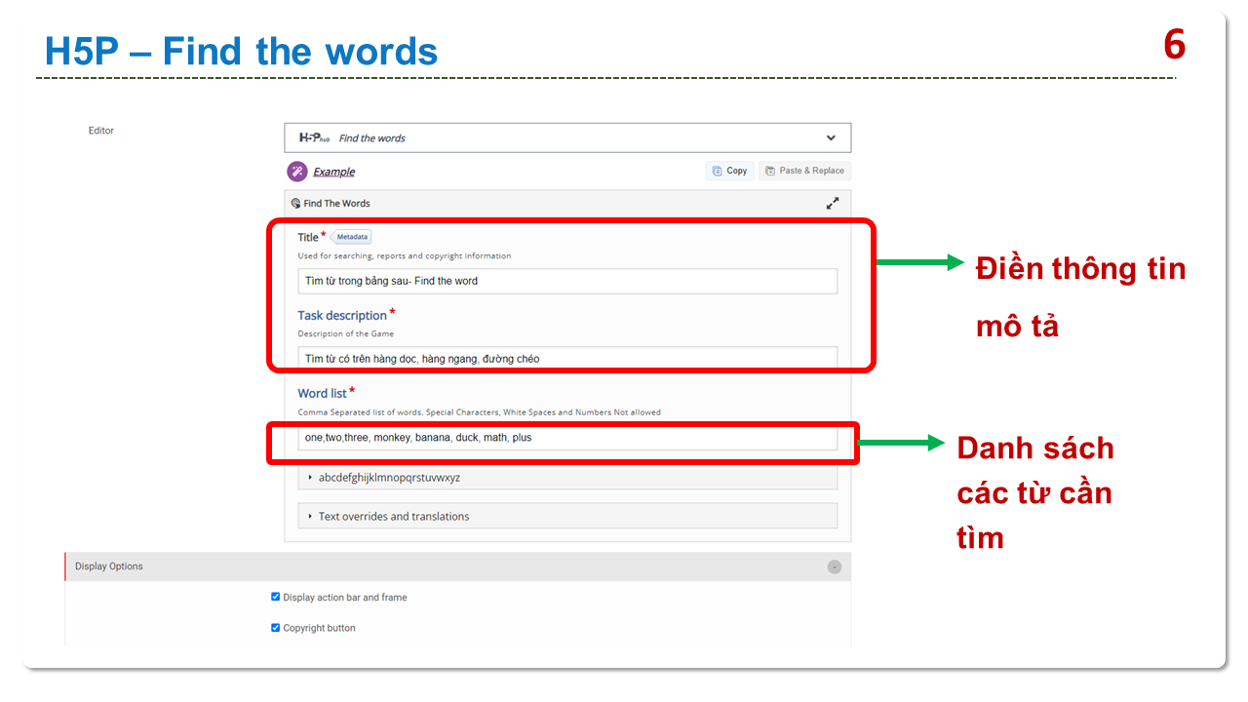Open the Example link
The height and width of the screenshot is (702, 1248).
(x=333, y=173)
